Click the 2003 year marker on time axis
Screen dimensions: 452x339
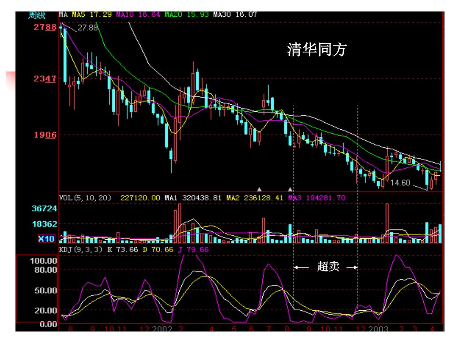click(x=378, y=328)
